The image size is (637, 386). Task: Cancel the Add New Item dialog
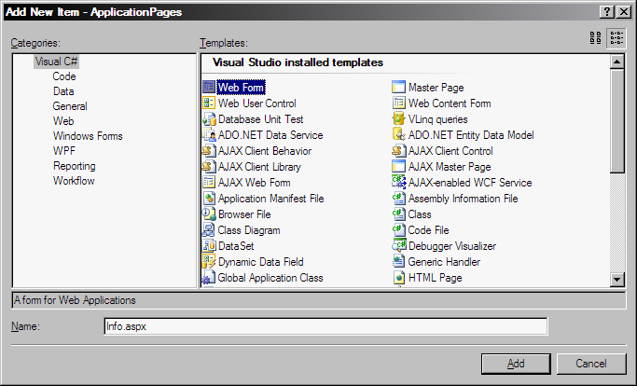[x=591, y=364]
